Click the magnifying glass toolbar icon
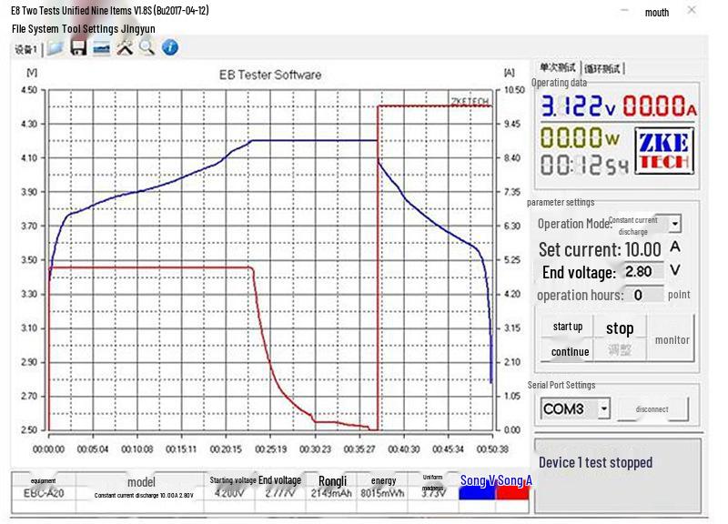The image size is (728, 524). [147, 48]
